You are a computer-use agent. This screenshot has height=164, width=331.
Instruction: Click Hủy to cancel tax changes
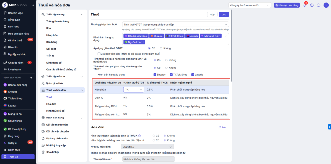pyautogui.click(x=212, y=15)
